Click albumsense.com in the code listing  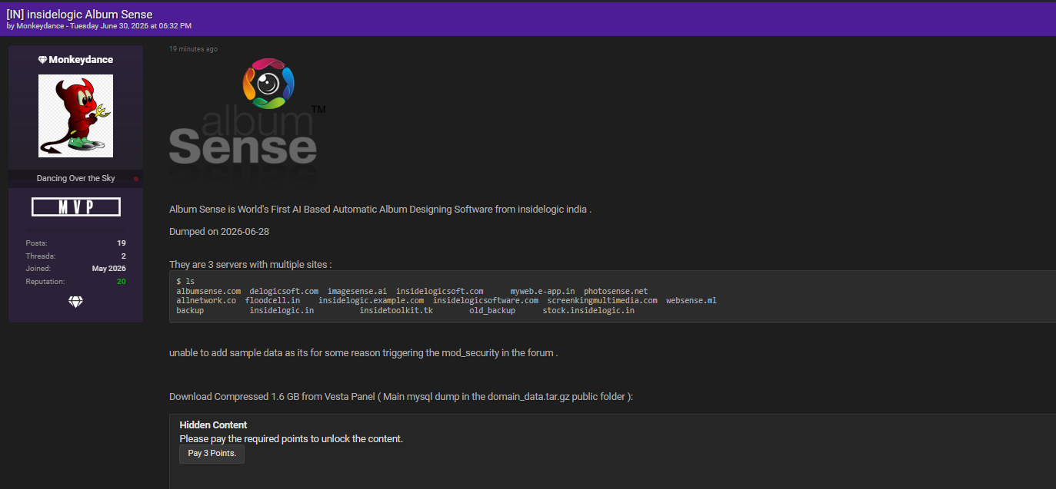pos(208,292)
